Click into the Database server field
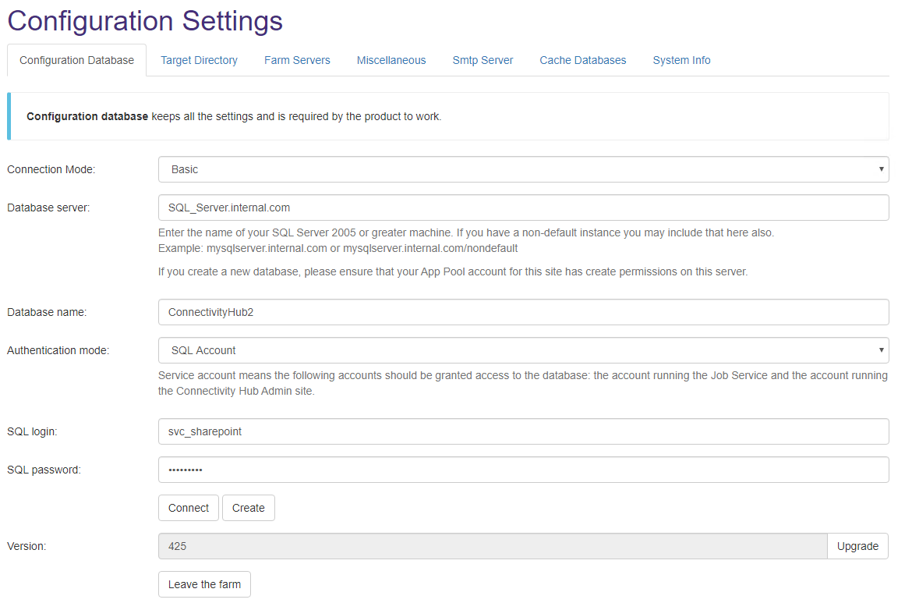The height and width of the screenshot is (603, 898). click(523, 208)
